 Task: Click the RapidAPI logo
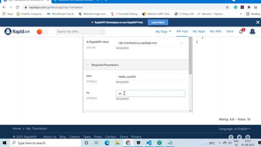tap(17, 31)
